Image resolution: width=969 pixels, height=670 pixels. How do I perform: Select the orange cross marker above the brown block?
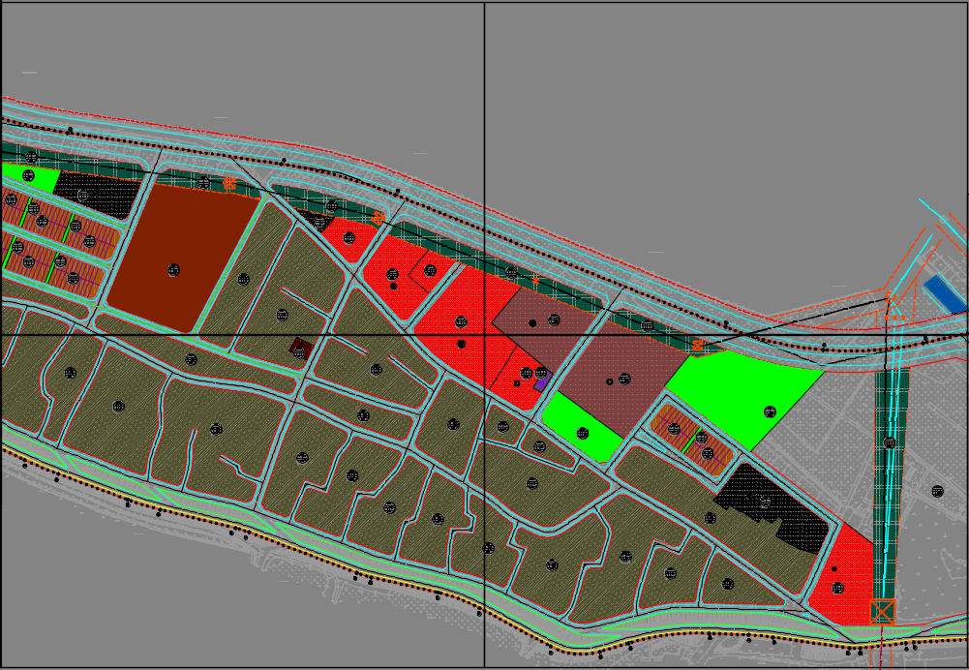pyautogui.click(x=229, y=183)
